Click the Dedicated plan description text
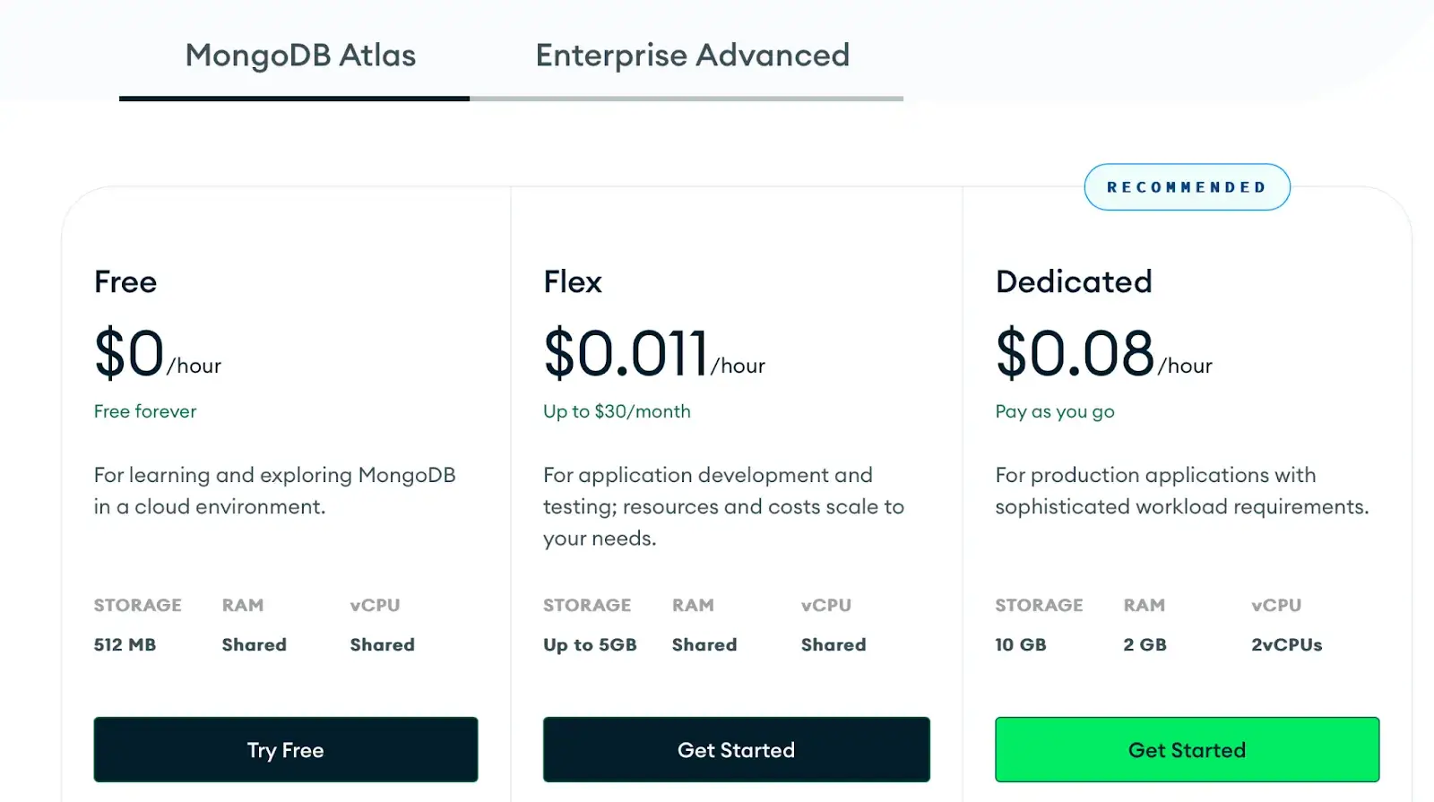The height and width of the screenshot is (802, 1434). [1180, 491]
